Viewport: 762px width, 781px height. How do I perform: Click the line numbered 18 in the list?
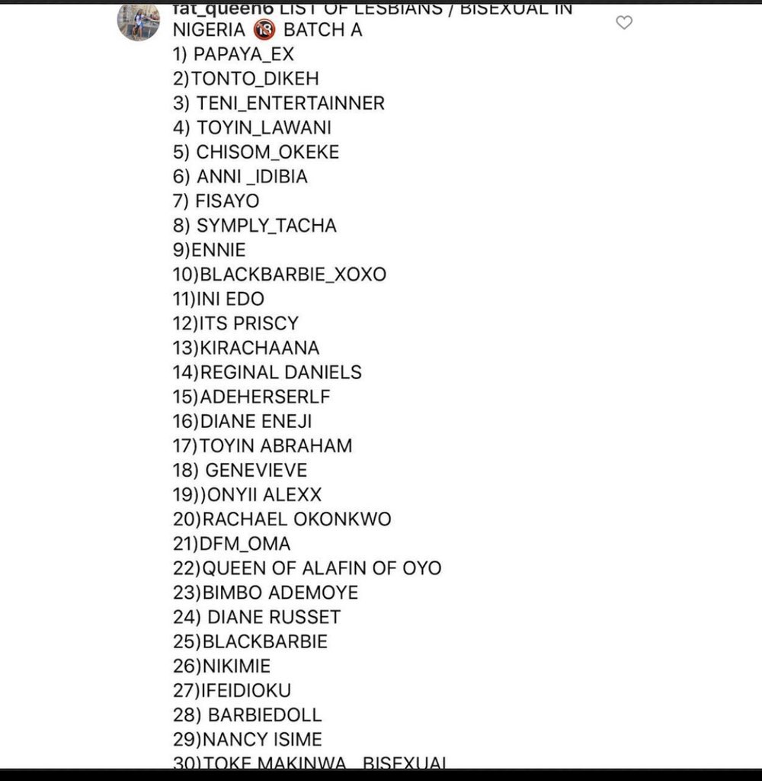240,470
